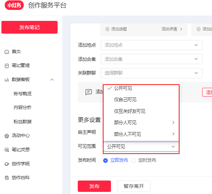This screenshot has height=194, width=212.
Task: Expand the 部分人可见 submenu arrow
Action: tap(173, 122)
